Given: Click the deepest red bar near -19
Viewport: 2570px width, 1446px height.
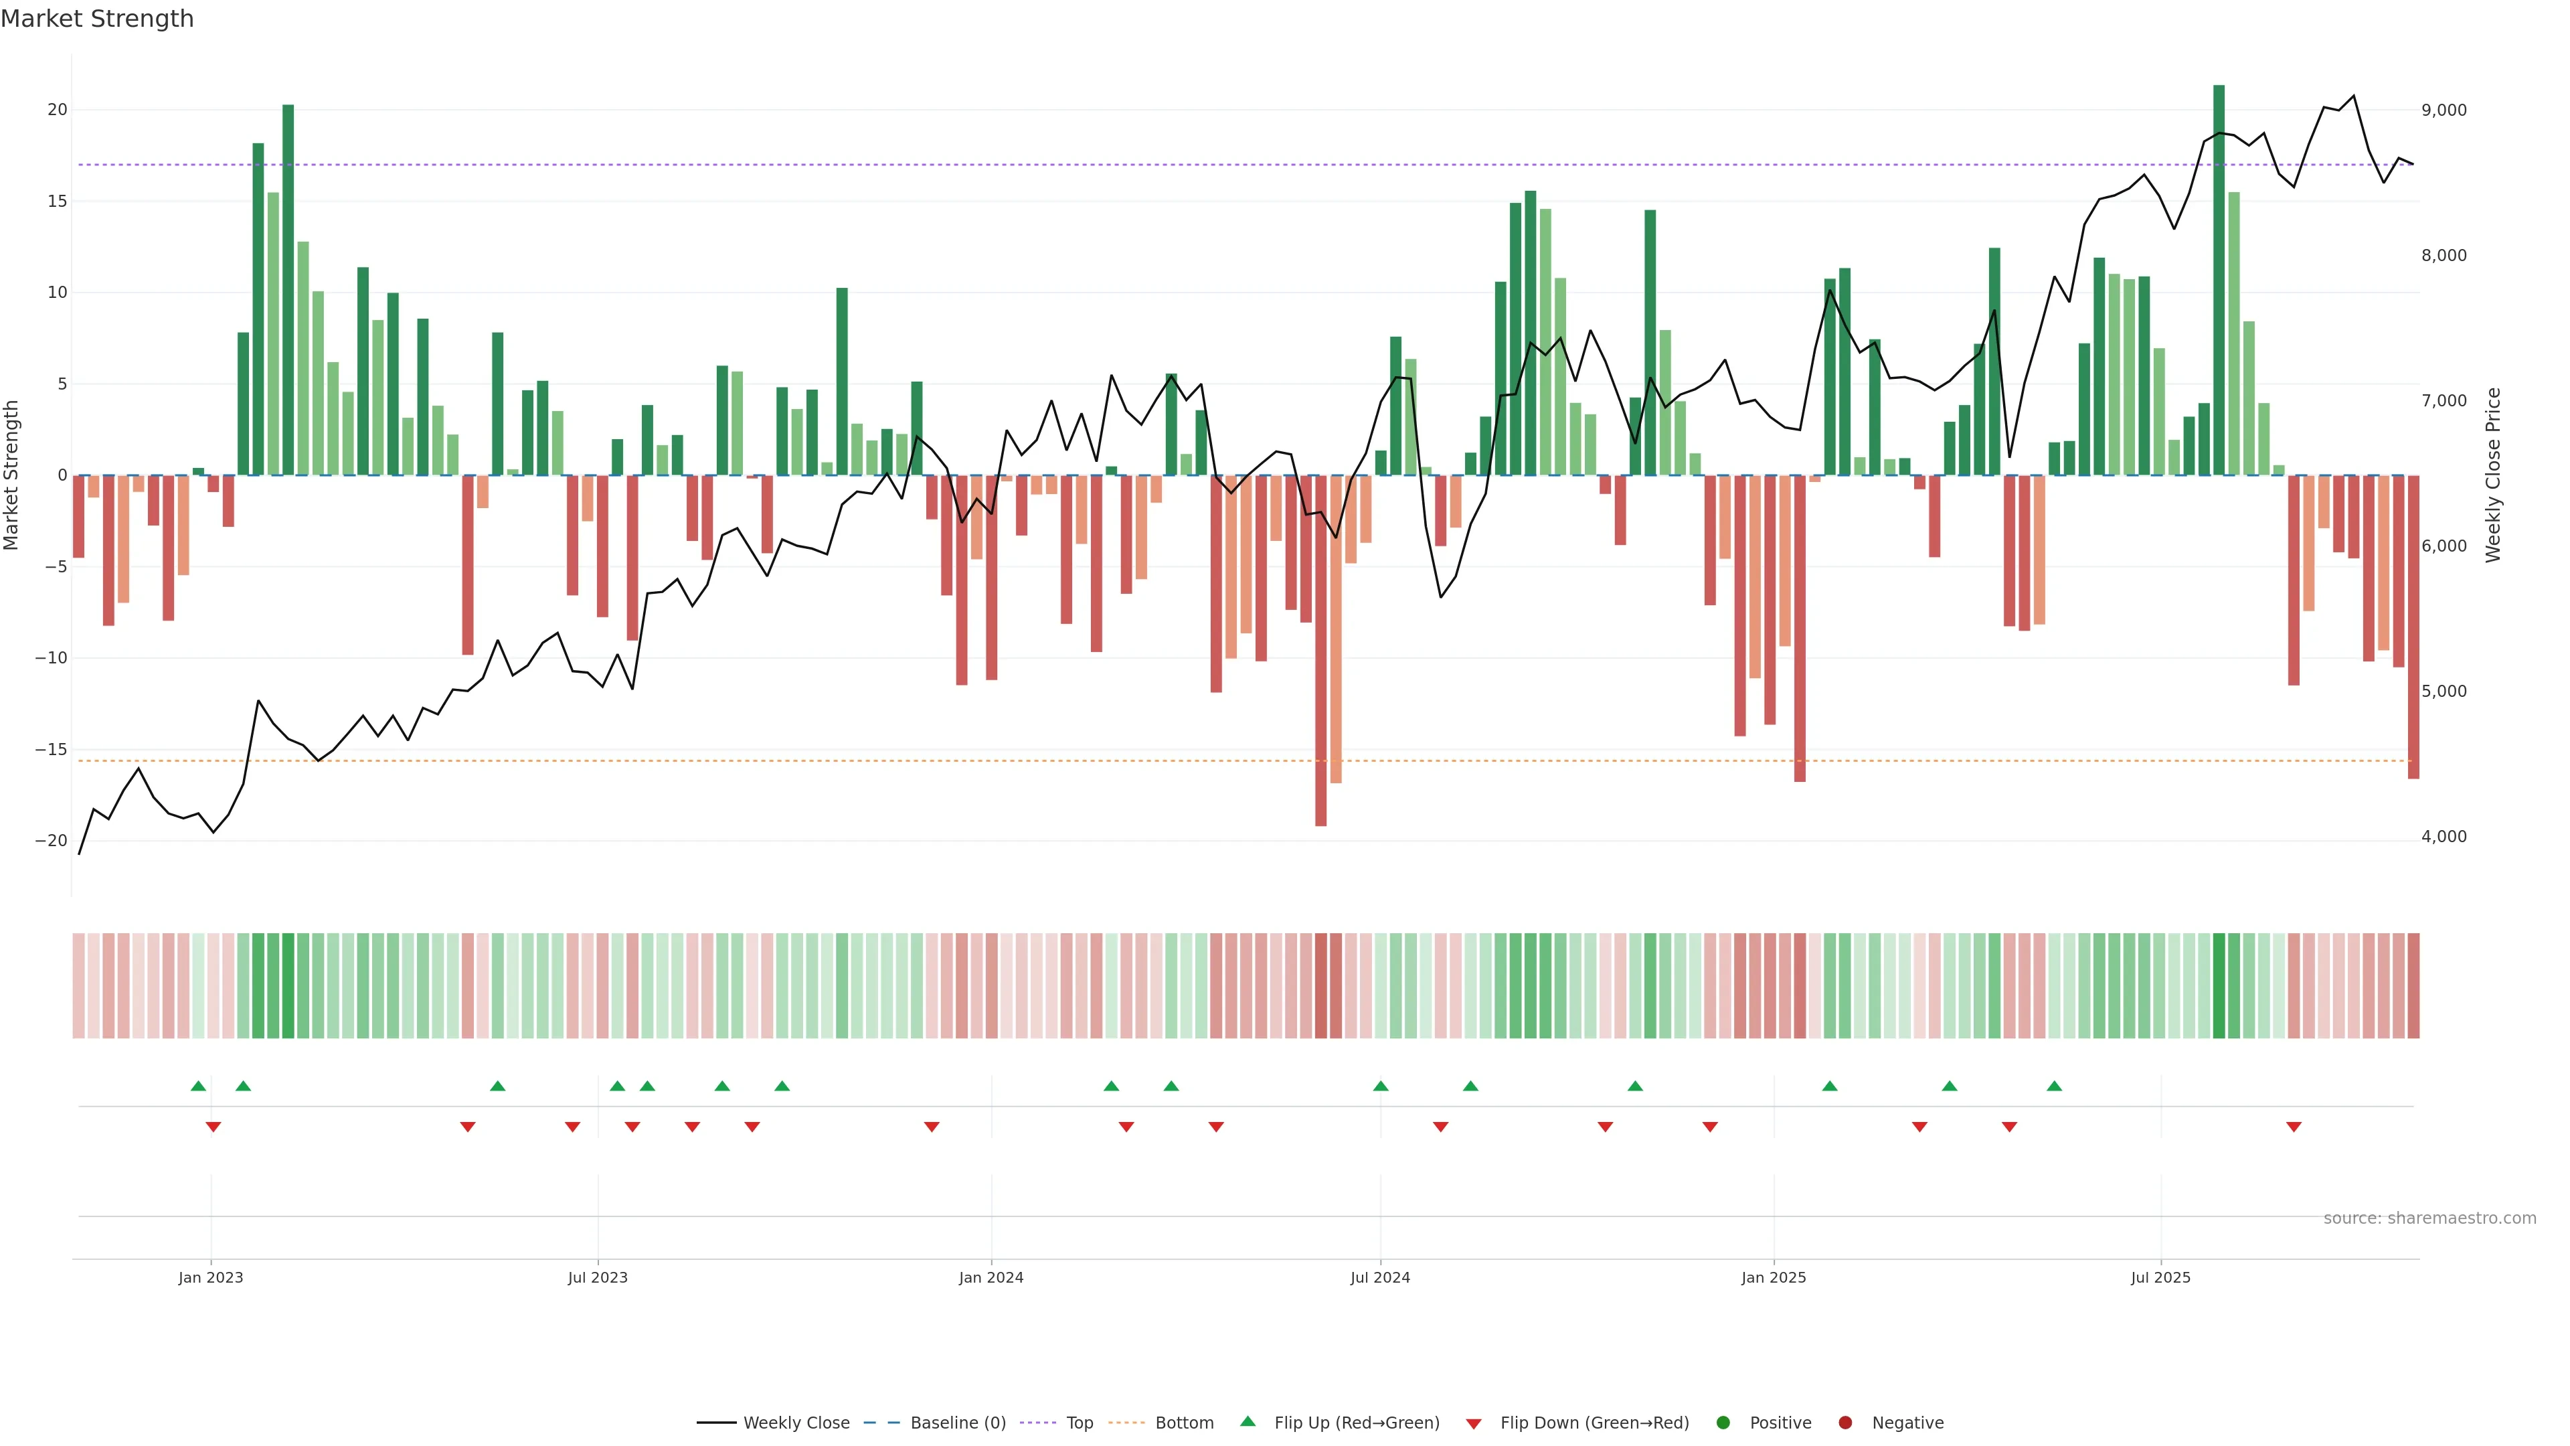Looking at the screenshot, I should click(1321, 649).
